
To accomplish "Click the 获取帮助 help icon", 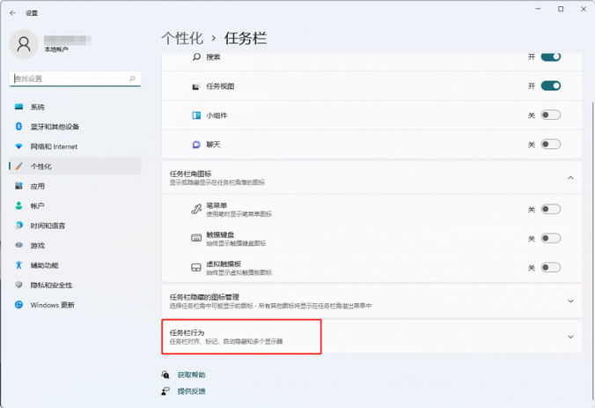I will pos(165,375).
